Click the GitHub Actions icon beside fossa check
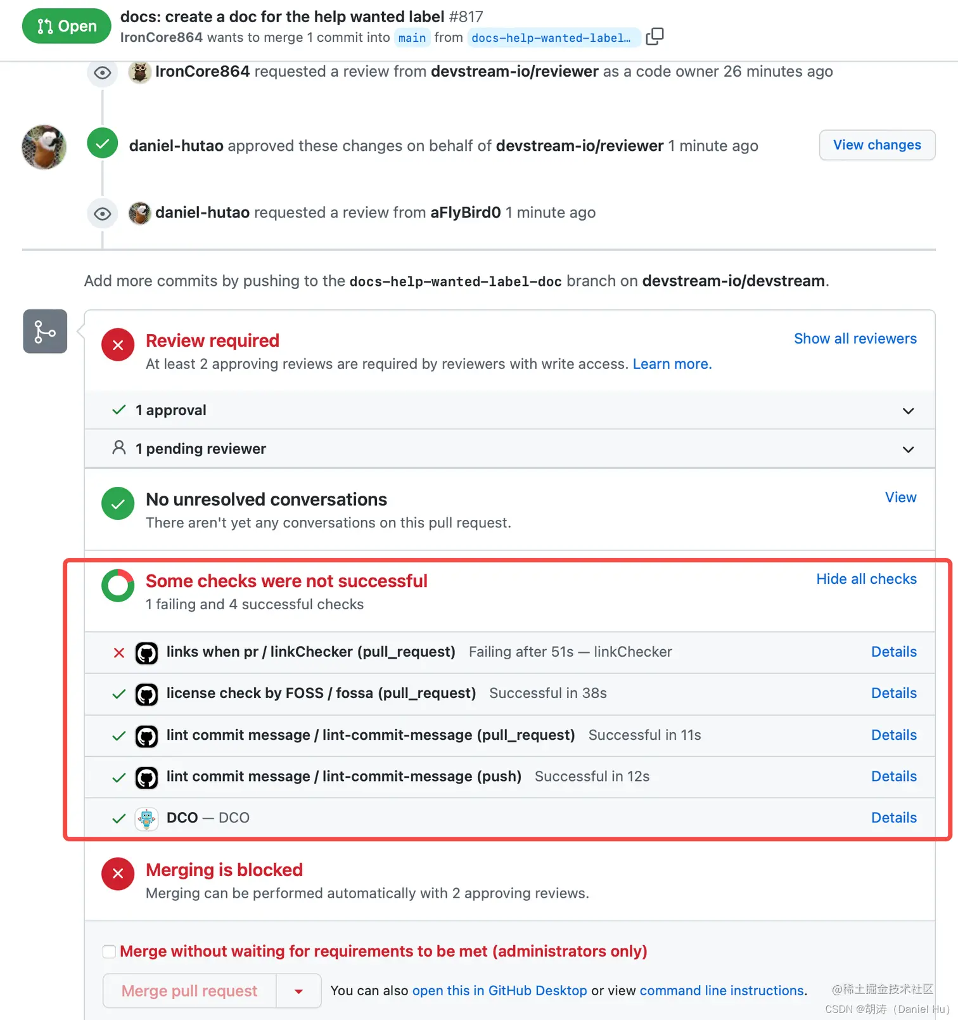Image resolution: width=958 pixels, height=1020 pixels. tap(146, 694)
